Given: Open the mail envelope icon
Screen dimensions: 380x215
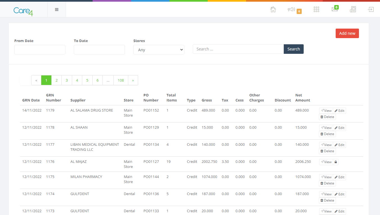Looking at the screenshot, I should (x=335, y=10).
